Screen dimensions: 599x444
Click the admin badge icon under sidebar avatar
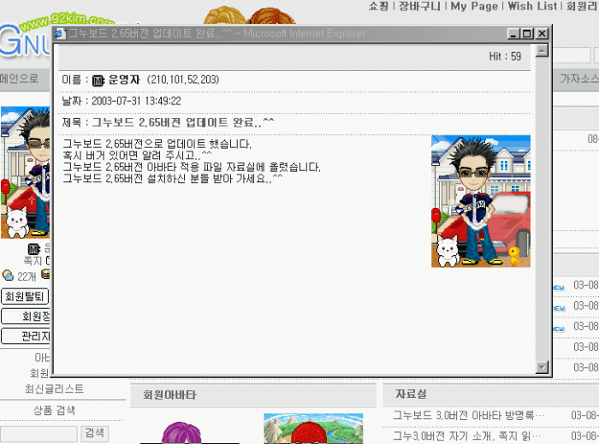(34, 249)
